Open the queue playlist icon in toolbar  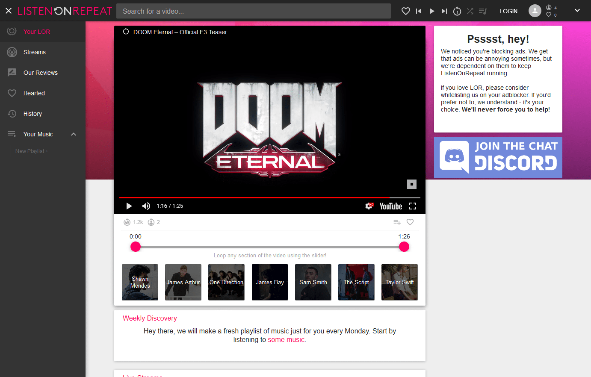point(483,11)
